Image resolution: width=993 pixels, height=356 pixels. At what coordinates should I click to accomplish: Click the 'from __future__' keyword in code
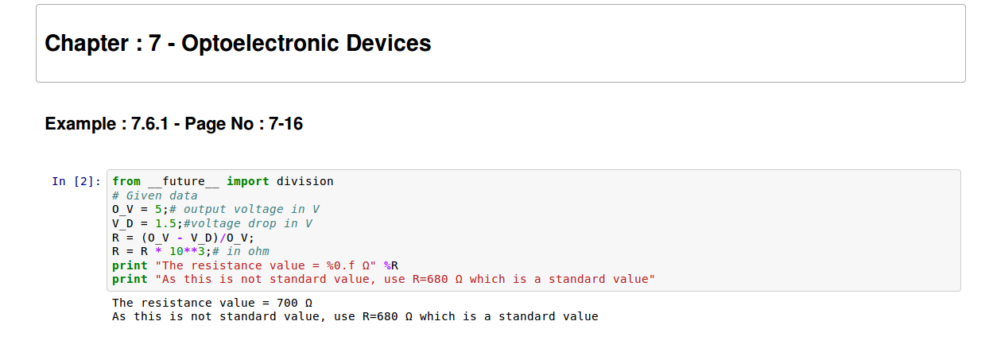click(126, 181)
